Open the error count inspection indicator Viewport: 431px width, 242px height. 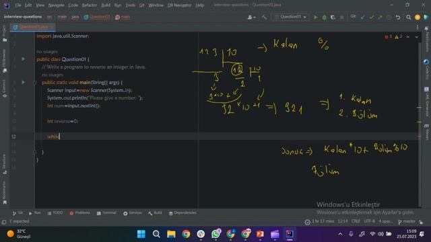click(388, 37)
